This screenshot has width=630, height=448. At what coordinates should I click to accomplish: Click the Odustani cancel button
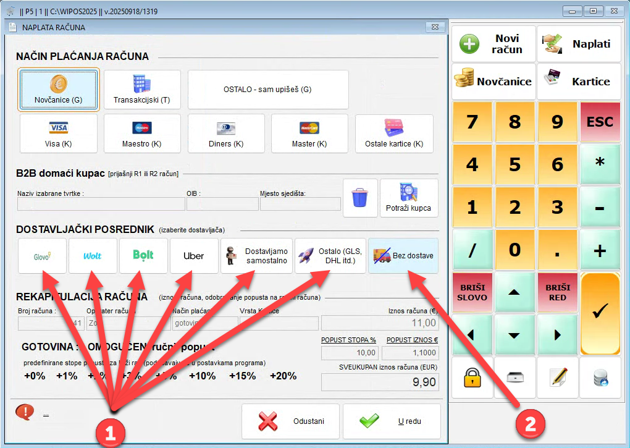tap(290, 421)
